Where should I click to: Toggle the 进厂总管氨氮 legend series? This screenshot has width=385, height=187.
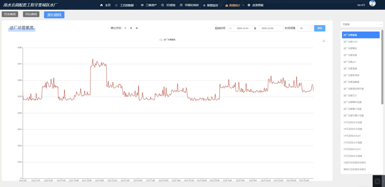coord(167,40)
